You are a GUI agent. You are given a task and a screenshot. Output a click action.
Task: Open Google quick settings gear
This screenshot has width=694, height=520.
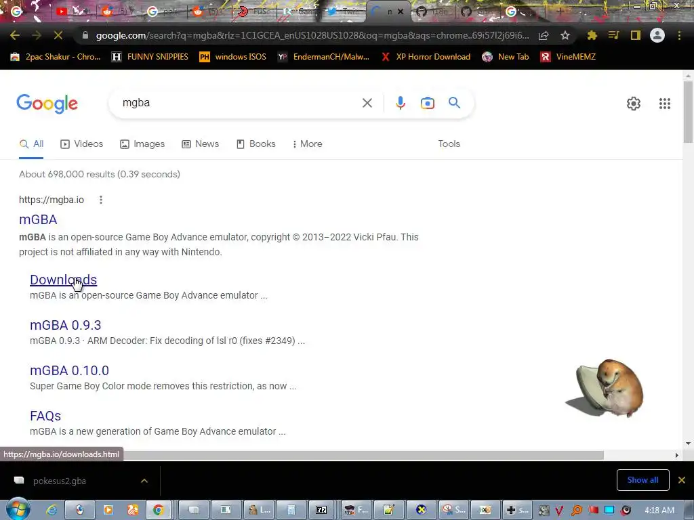[634, 104]
